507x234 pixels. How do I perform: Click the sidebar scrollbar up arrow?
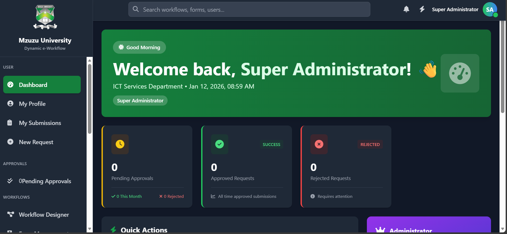90,61
